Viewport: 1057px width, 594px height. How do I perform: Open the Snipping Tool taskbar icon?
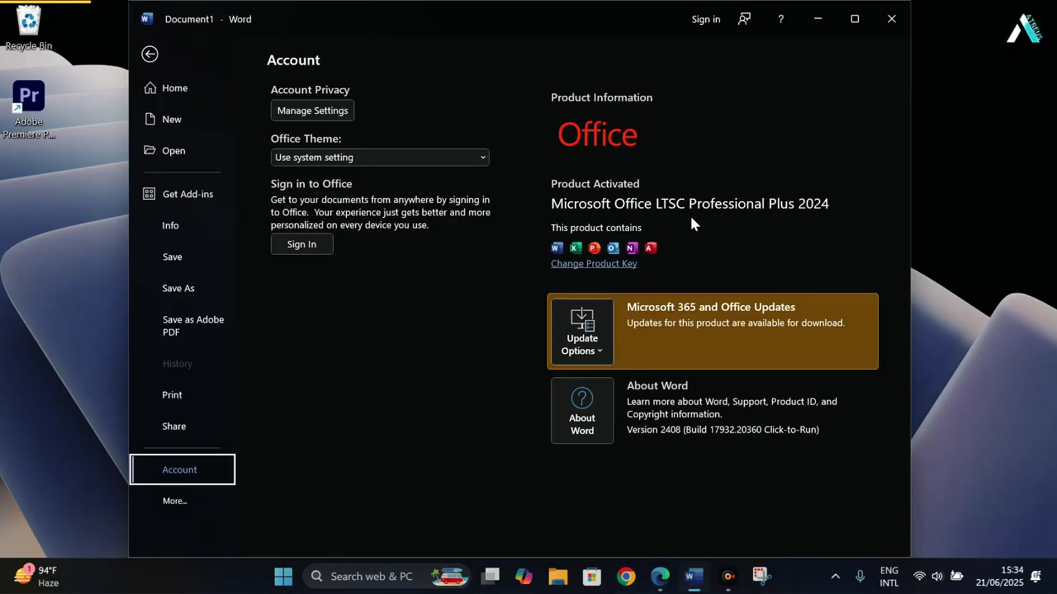click(762, 576)
